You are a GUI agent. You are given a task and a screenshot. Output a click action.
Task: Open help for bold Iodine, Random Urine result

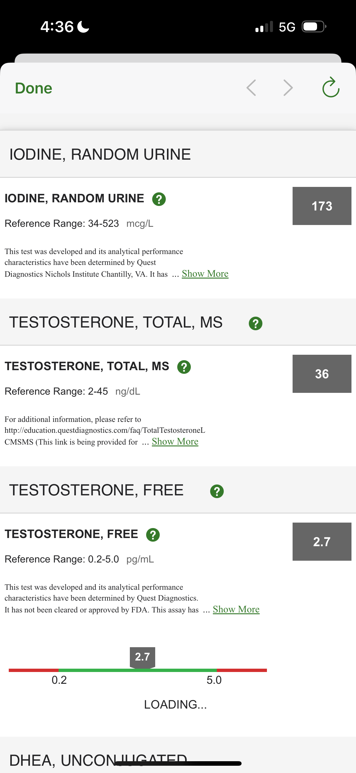coord(159,199)
